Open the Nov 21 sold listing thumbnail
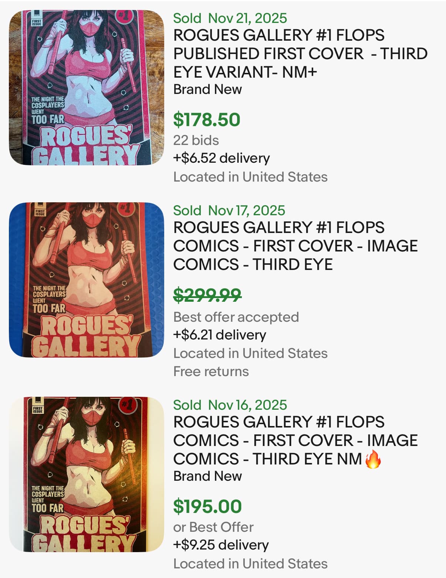Screen dimensions: 446x578 (86, 88)
